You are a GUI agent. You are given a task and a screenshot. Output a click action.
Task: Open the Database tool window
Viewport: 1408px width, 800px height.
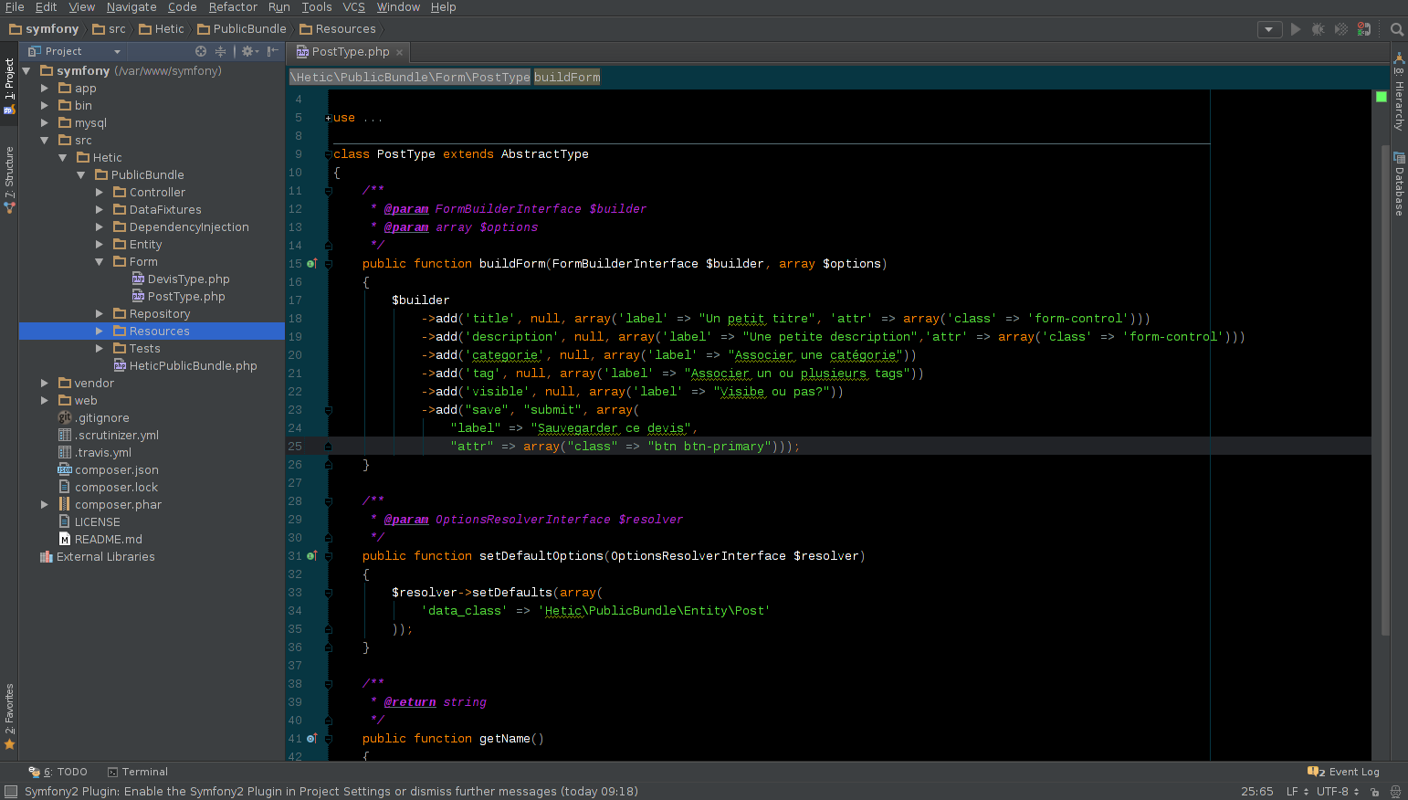[1398, 184]
